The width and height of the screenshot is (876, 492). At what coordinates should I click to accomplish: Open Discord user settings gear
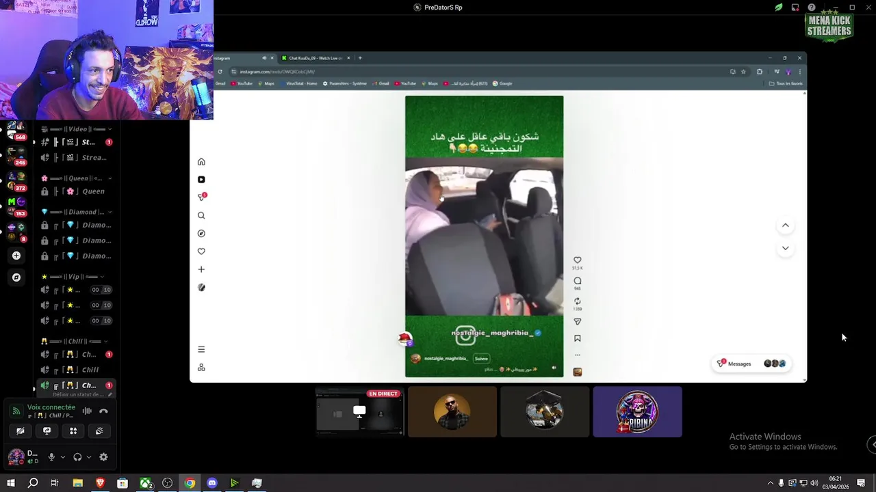(103, 457)
